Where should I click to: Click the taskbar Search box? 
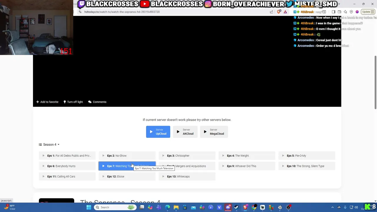pos(115,207)
